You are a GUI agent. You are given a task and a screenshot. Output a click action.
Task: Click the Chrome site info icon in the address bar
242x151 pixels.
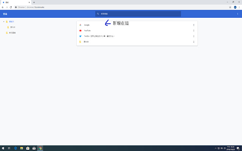click(16, 7)
